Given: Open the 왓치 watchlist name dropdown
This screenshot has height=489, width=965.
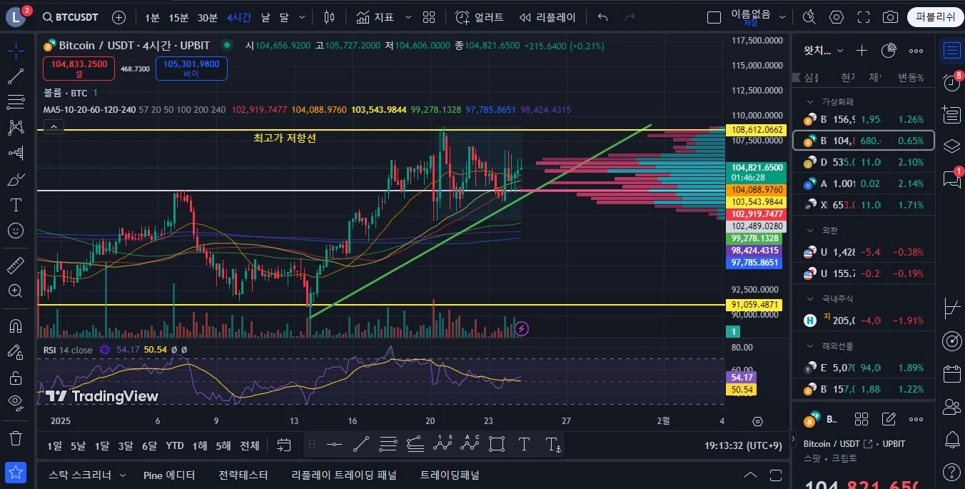Looking at the screenshot, I should [x=824, y=51].
